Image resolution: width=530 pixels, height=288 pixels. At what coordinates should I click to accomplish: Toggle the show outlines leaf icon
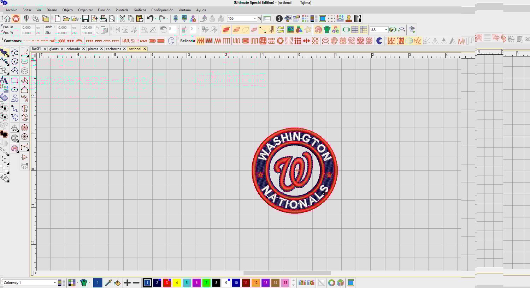pos(245,30)
